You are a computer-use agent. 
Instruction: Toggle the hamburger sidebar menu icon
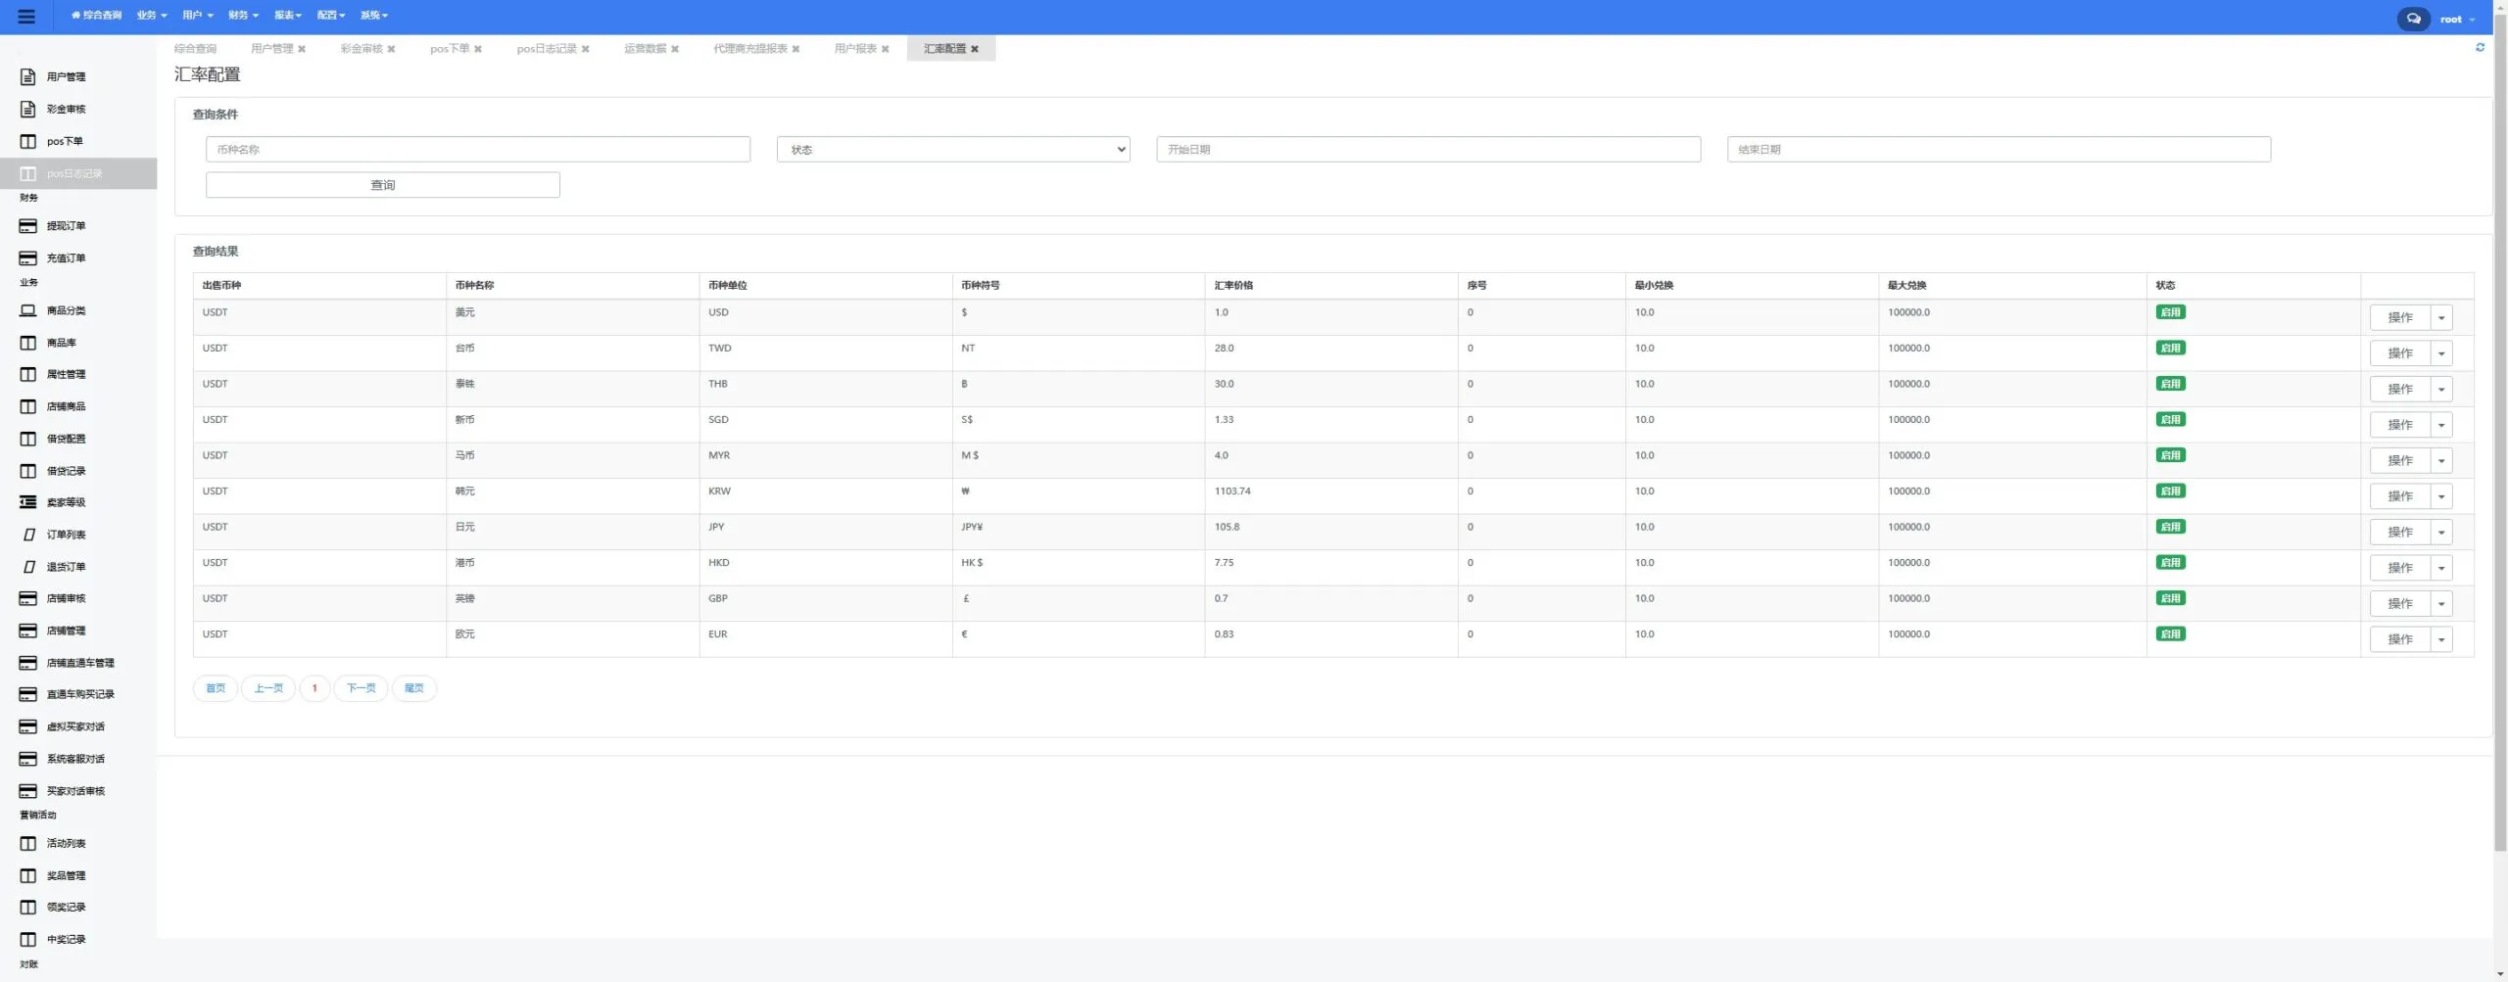pyautogui.click(x=26, y=17)
